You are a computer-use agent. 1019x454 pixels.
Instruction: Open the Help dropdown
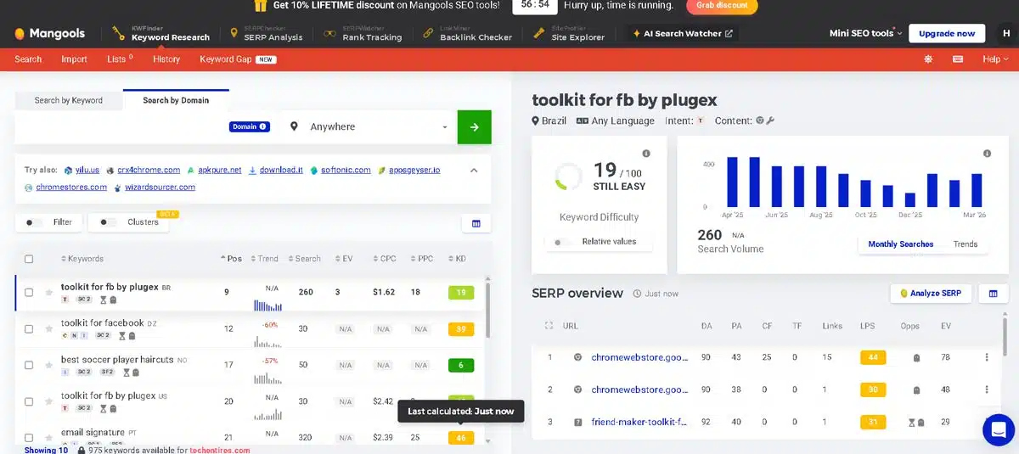coord(995,59)
